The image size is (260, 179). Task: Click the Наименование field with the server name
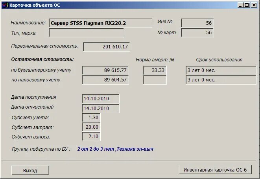(x=100, y=23)
